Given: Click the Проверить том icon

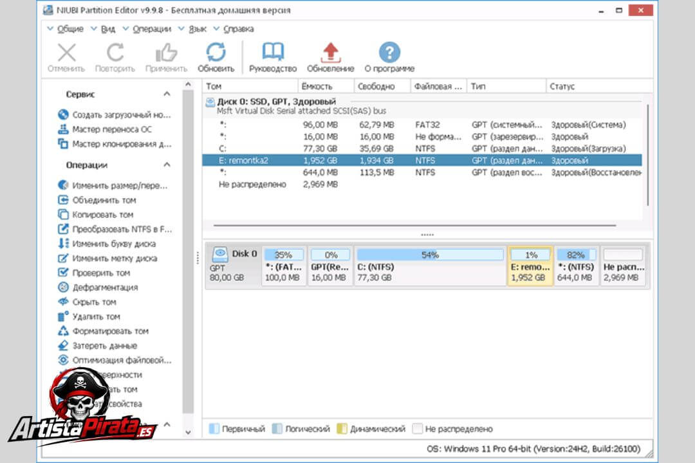Looking at the screenshot, I should pos(63,273).
